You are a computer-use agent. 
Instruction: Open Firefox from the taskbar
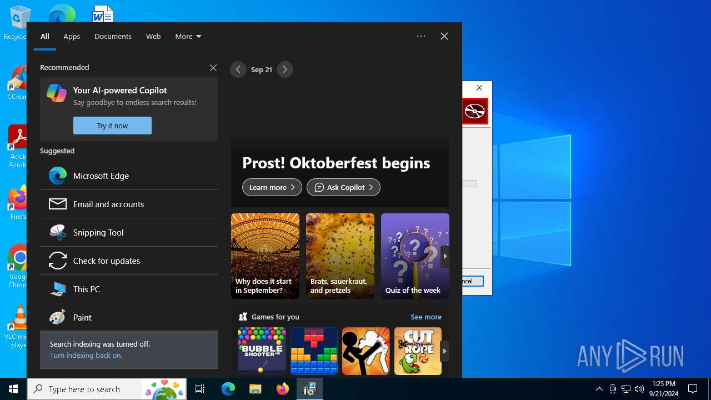tap(282, 389)
